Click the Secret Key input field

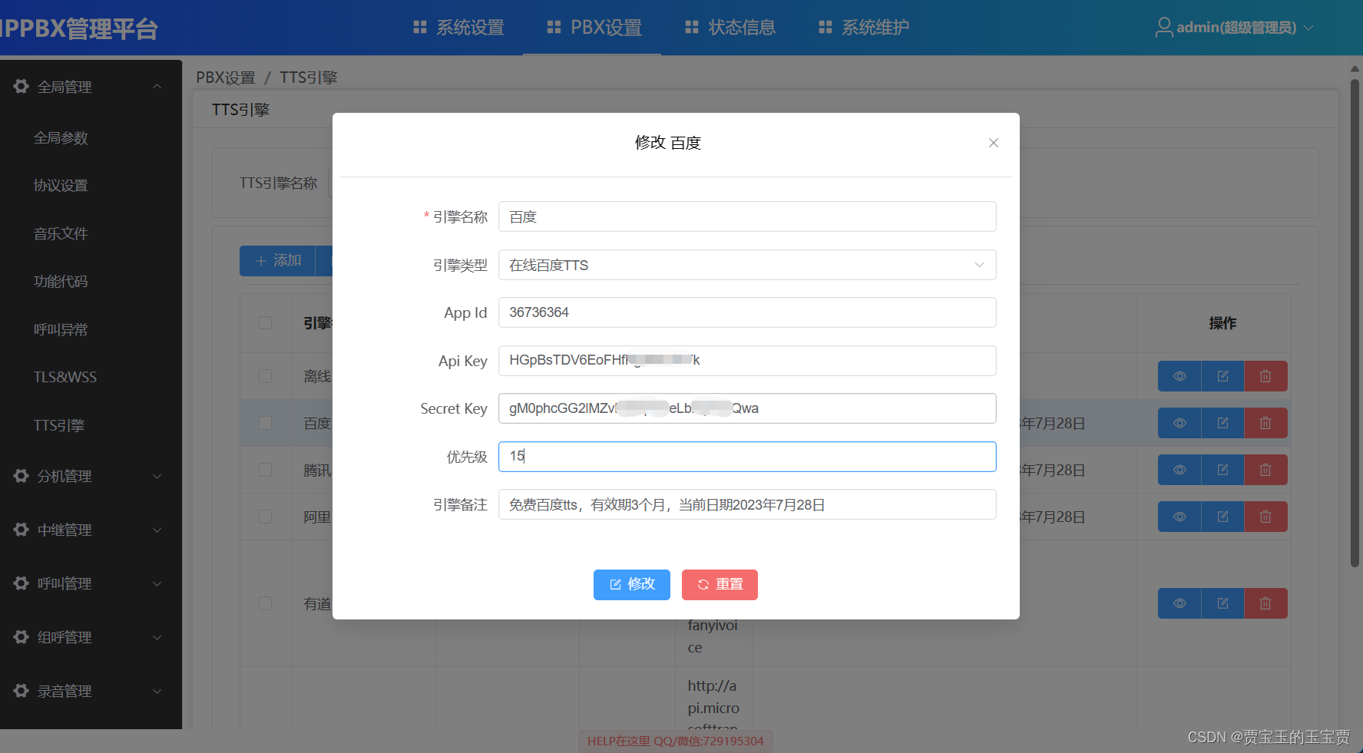pos(747,408)
